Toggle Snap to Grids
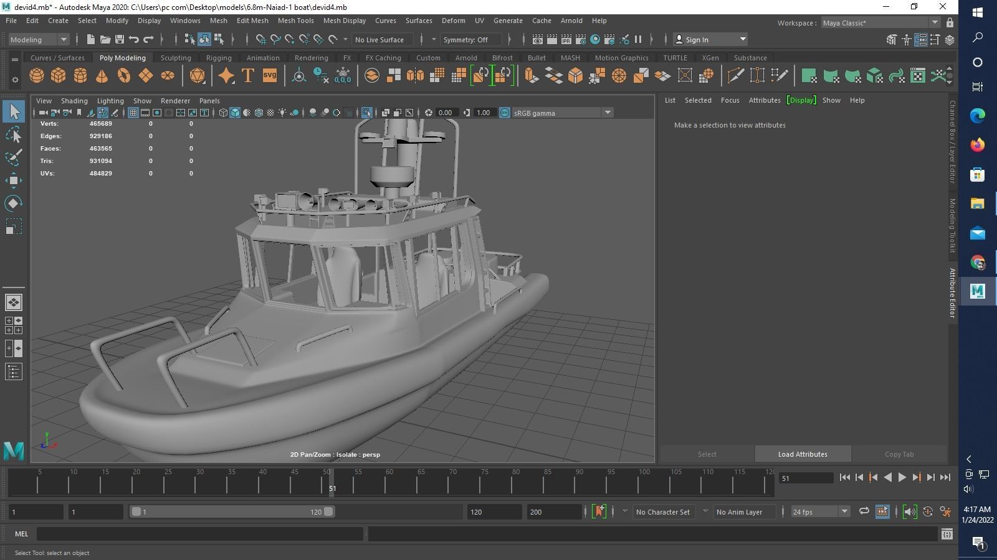 click(261, 39)
